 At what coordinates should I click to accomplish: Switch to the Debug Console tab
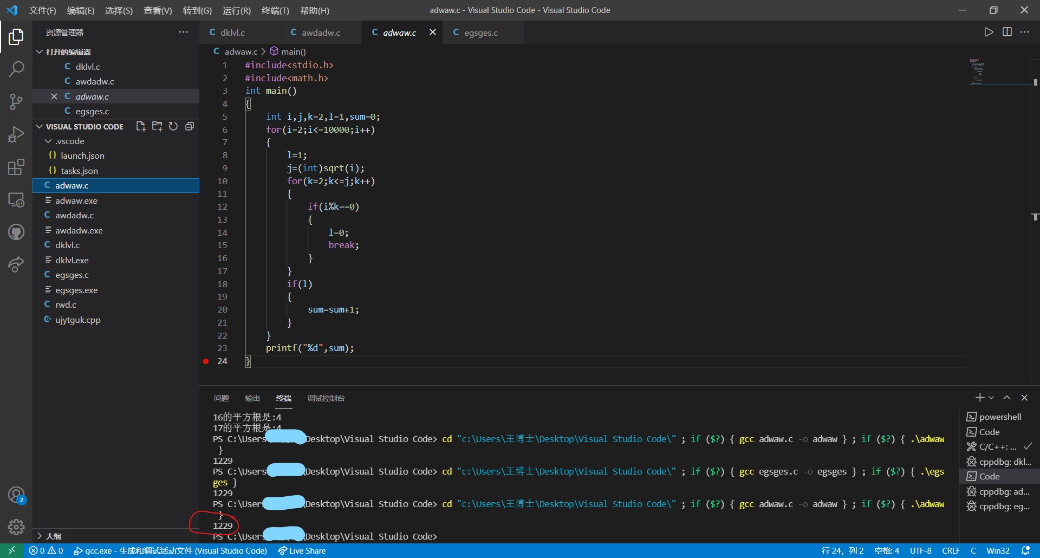(326, 398)
